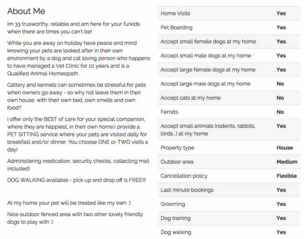Click the House property type value
The width and height of the screenshot is (304, 239).
tap(284, 148)
